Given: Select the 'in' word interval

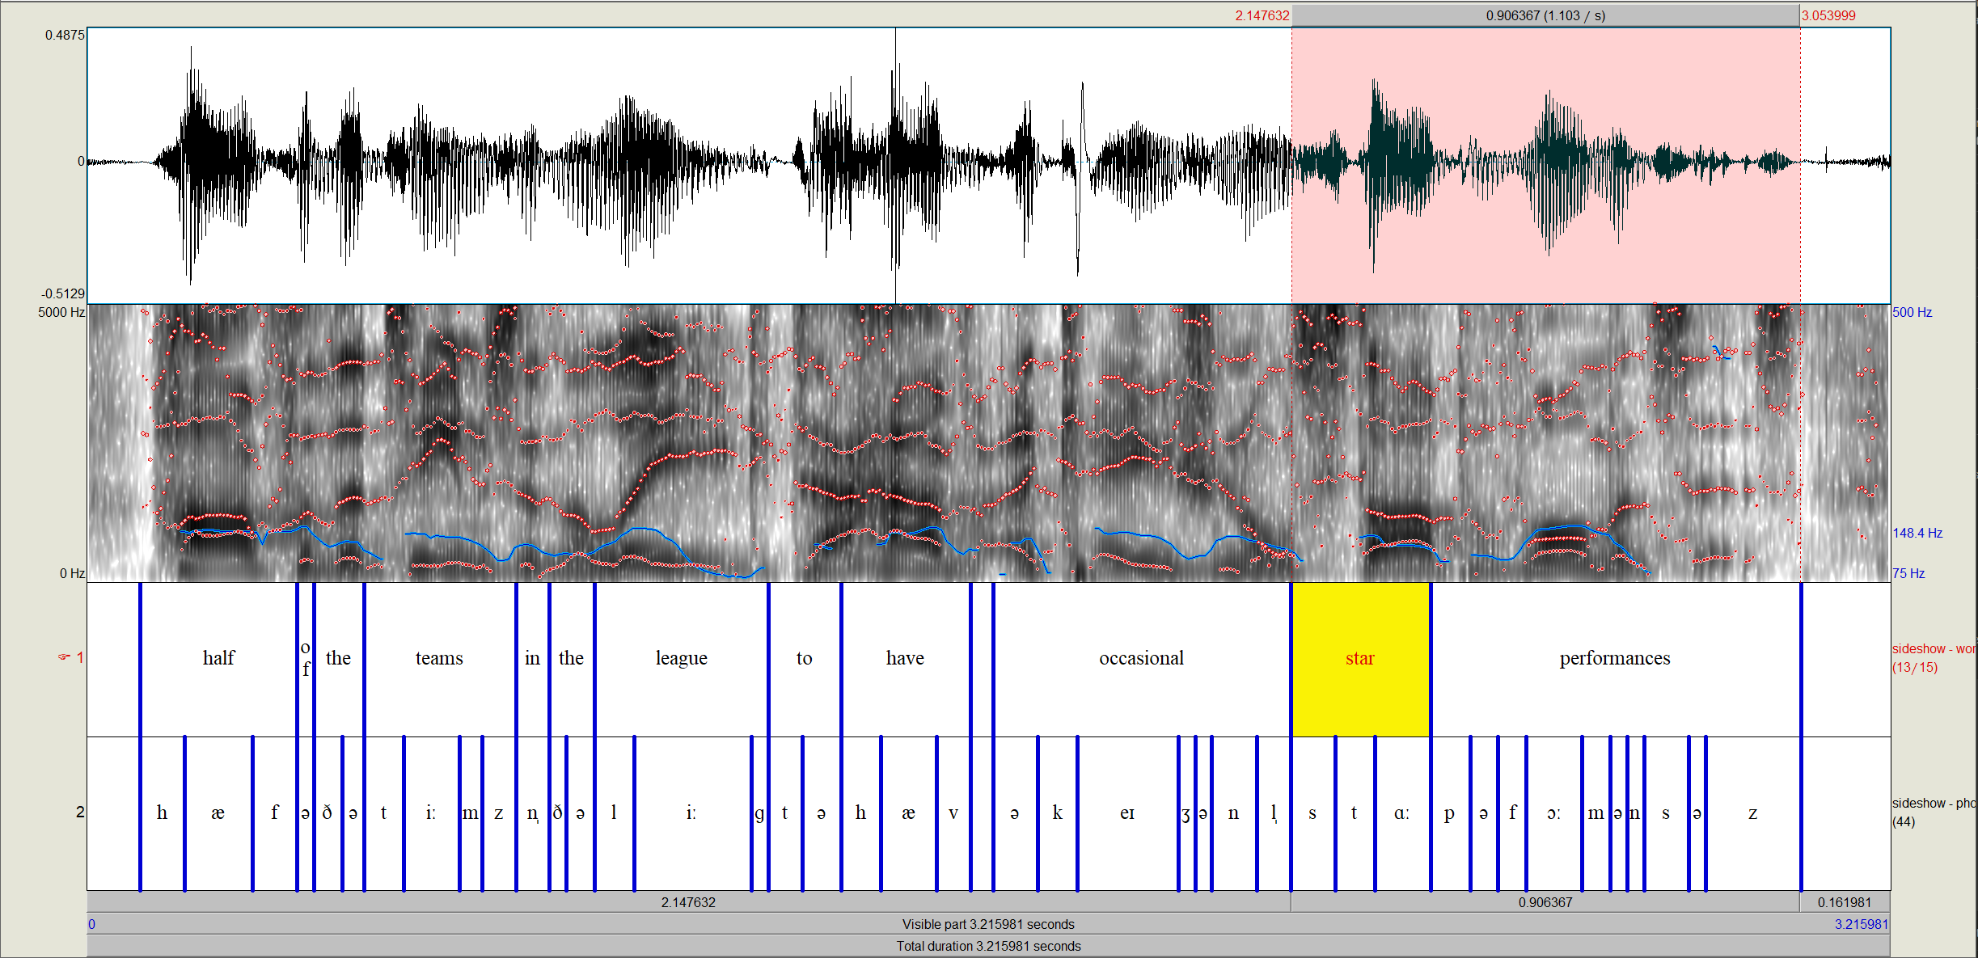Looking at the screenshot, I should pos(532,659).
